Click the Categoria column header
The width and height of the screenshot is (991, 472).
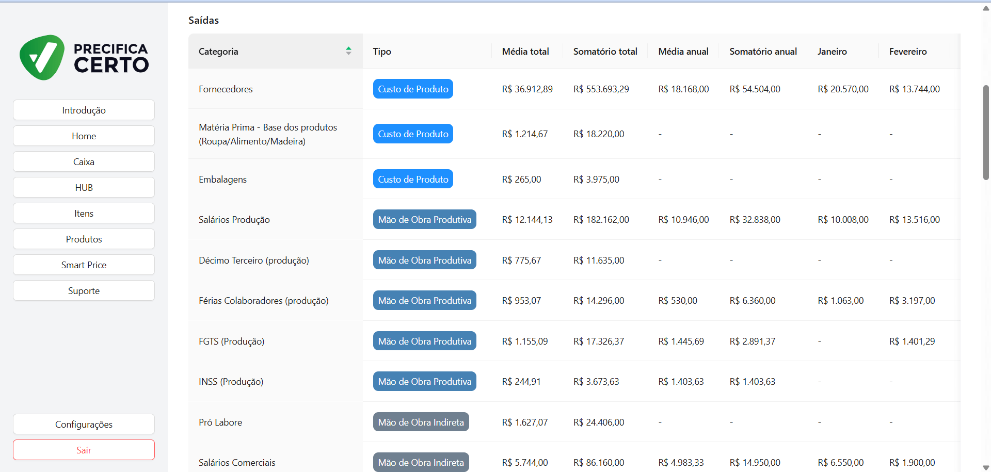pos(218,52)
